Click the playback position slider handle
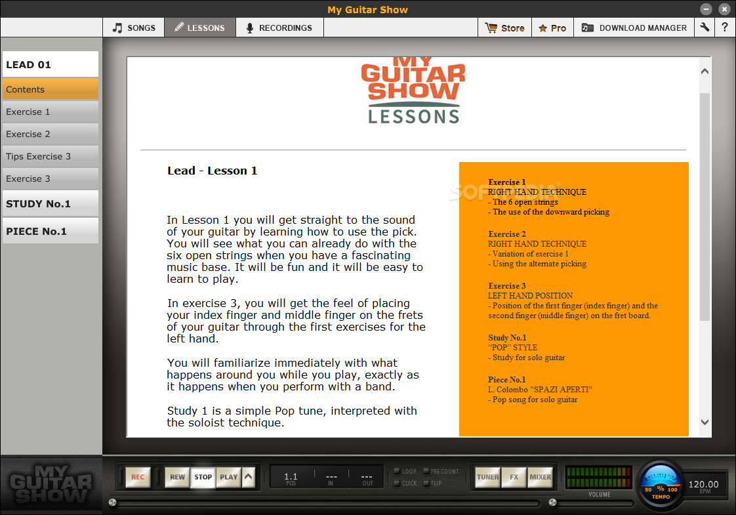The width and height of the screenshot is (736, 515). 112,503
